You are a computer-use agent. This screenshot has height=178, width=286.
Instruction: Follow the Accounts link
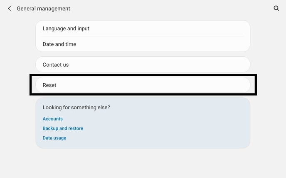(53, 119)
